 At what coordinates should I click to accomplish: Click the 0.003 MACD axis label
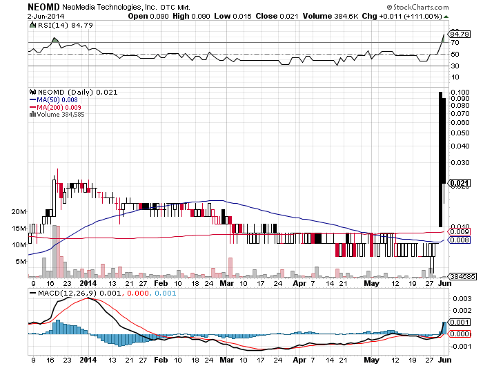click(462, 298)
